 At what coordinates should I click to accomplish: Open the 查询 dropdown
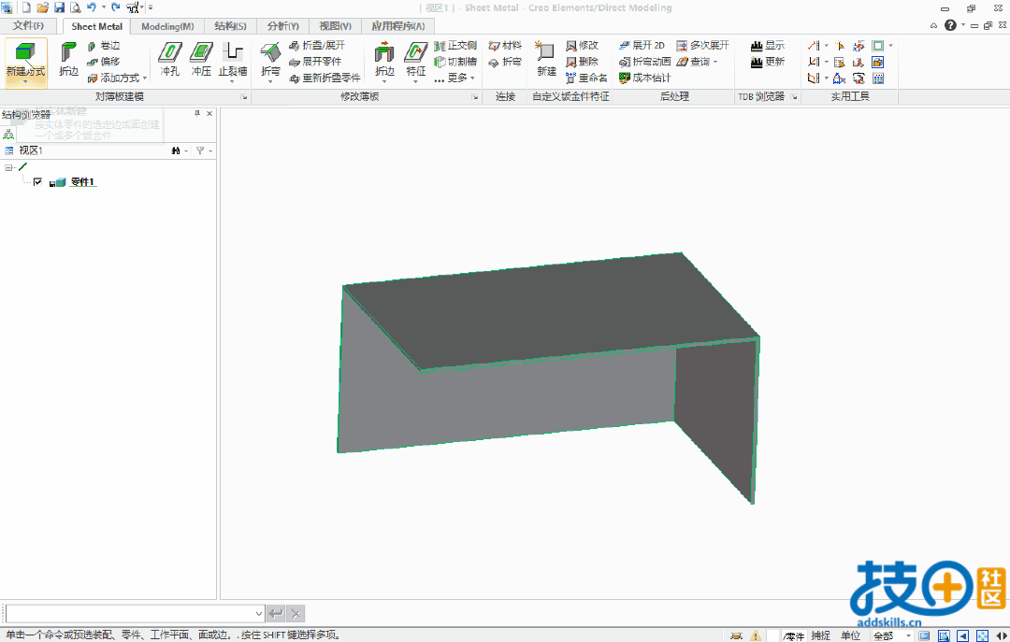point(697,62)
